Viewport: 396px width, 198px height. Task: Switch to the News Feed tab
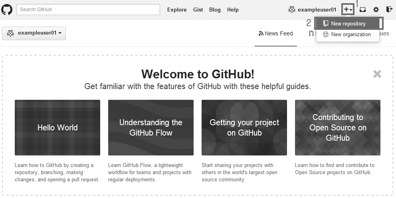(276, 34)
